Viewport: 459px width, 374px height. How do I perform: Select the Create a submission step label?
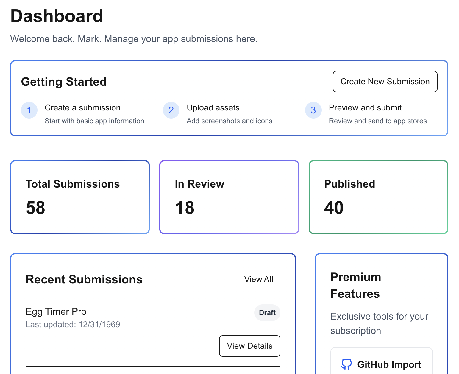(82, 108)
